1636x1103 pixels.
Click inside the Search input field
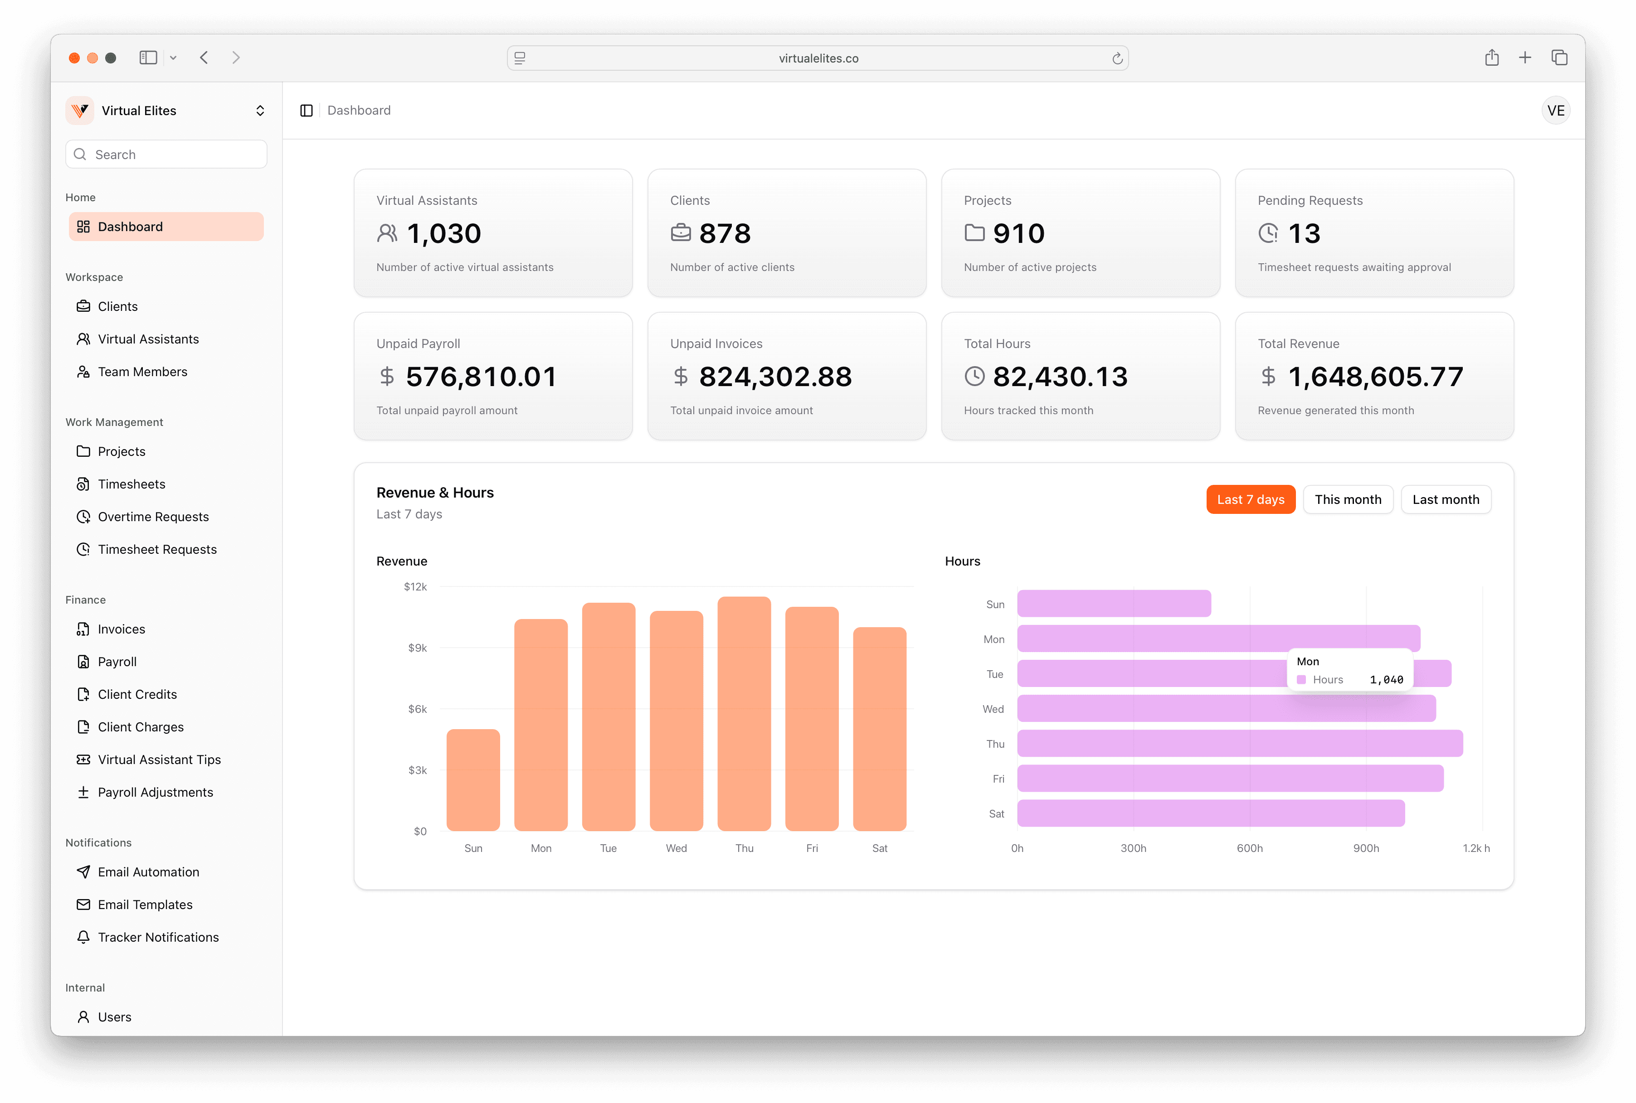[166, 154]
